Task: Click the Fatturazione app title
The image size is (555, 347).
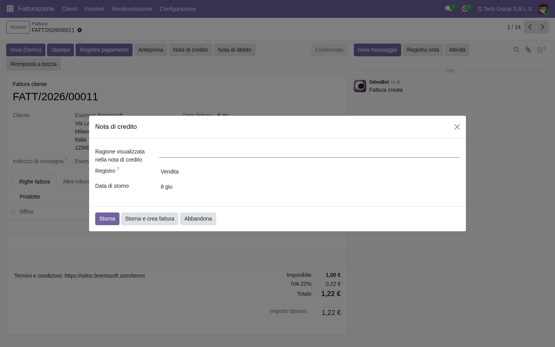Action: pos(36,8)
